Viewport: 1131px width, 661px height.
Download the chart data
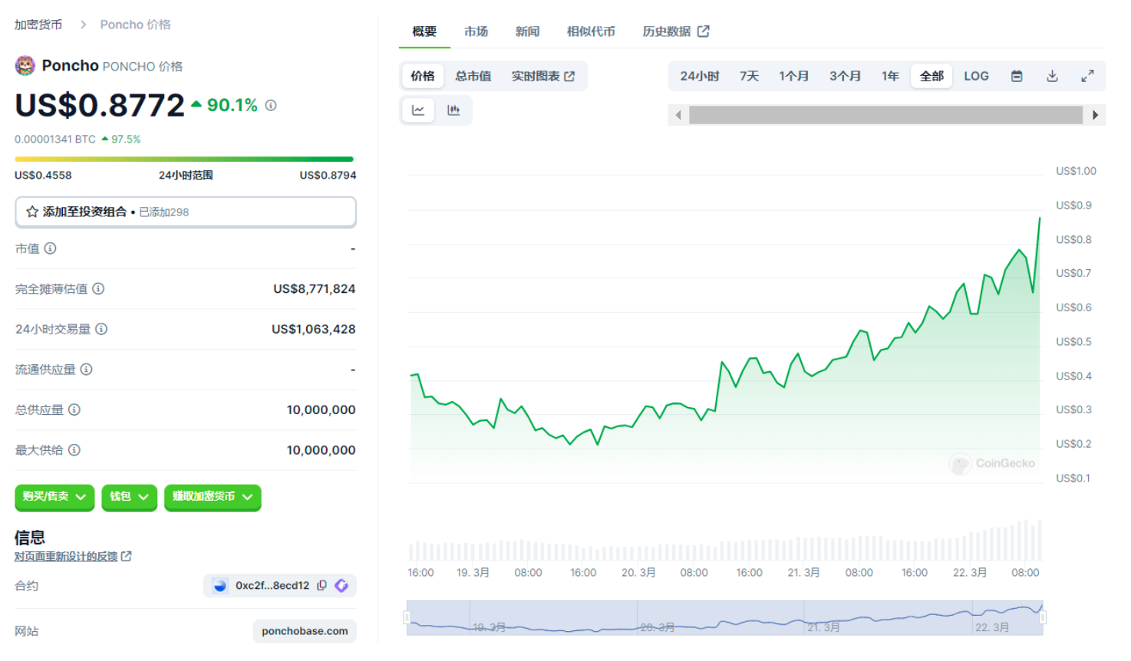(1052, 76)
